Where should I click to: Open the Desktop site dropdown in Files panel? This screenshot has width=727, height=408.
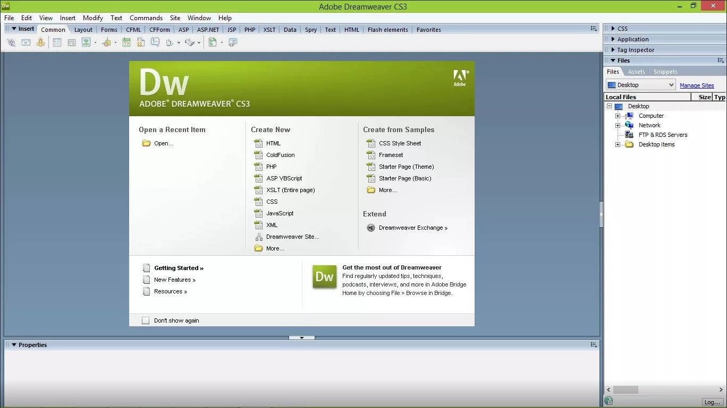pyautogui.click(x=641, y=85)
